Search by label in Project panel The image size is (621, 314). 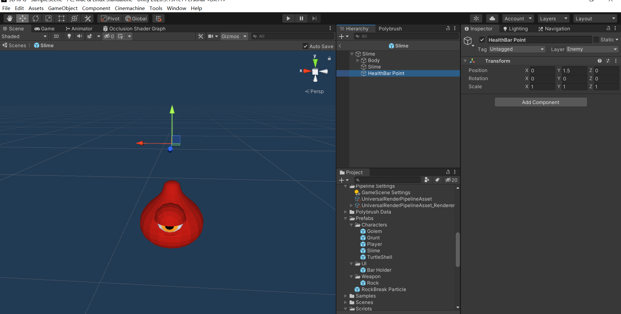click(x=437, y=180)
